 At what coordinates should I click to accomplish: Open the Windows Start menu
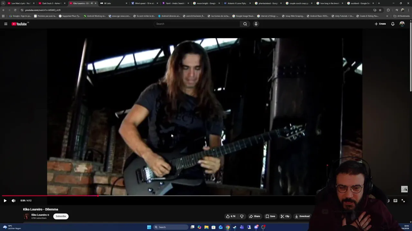click(149, 227)
